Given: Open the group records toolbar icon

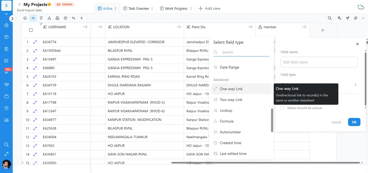Looking at the screenshot, I should [x=49, y=18].
